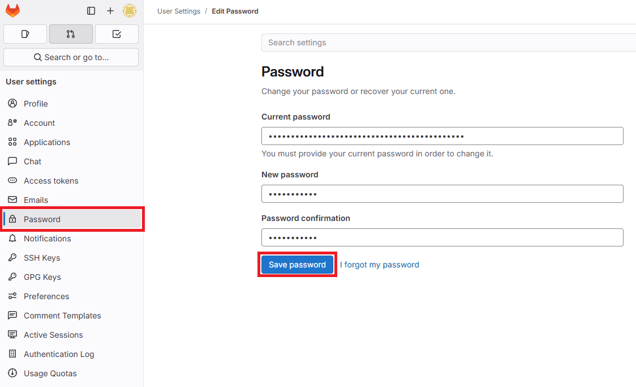Image resolution: width=636 pixels, height=387 pixels.
Task: Toggle the sidebar collapse icon
Action: click(x=91, y=11)
